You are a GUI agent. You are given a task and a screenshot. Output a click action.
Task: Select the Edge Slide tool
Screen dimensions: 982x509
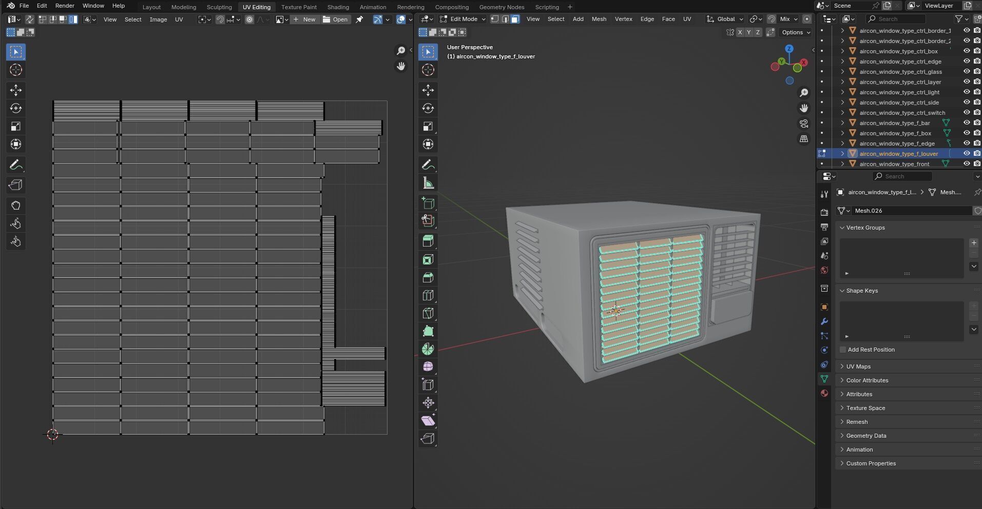tap(428, 385)
